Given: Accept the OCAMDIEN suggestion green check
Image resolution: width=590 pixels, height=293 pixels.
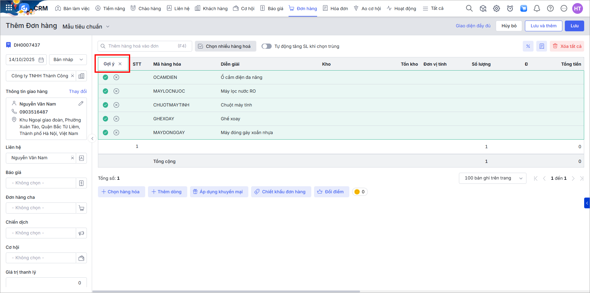Looking at the screenshot, I should (105, 77).
